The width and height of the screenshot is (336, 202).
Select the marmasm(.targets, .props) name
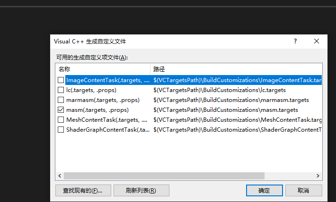103,100
